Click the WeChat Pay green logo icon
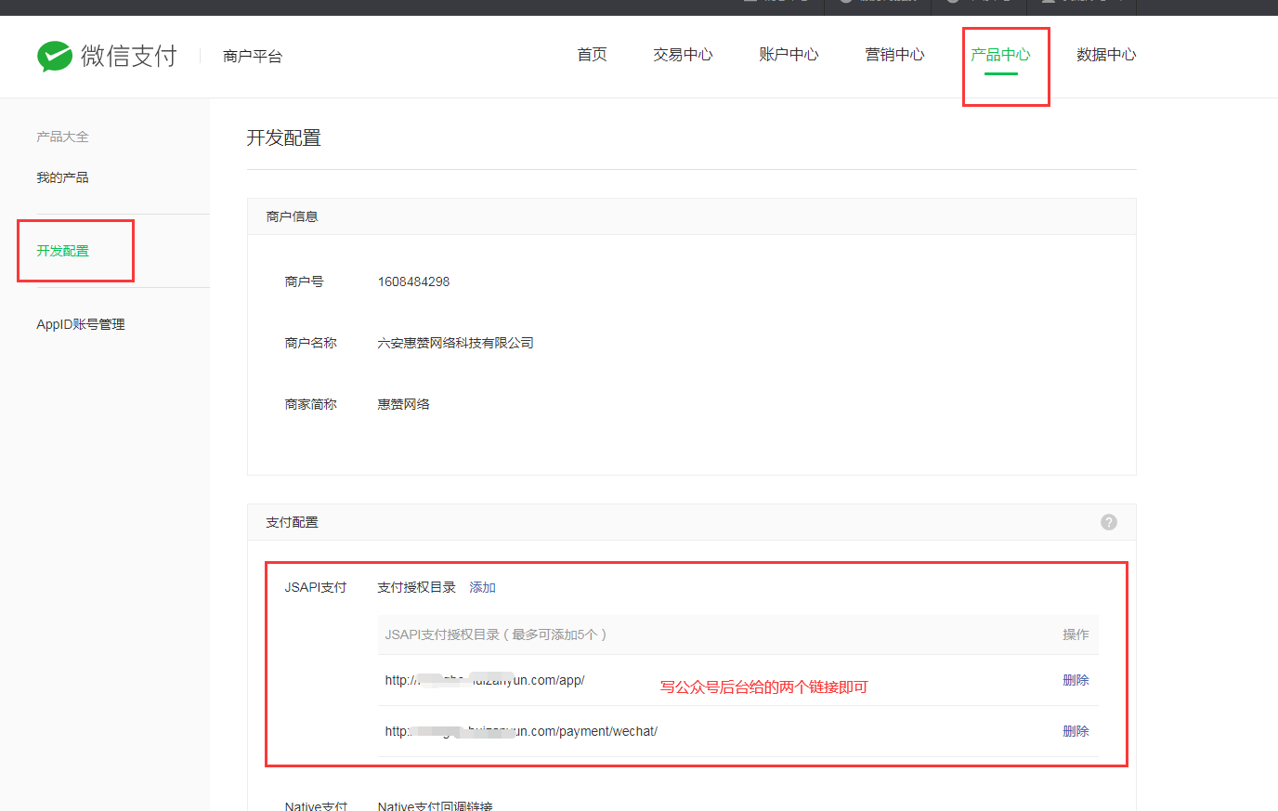Viewport: 1278px width, 811px height. pyautogui.click(x=55, y=56)
